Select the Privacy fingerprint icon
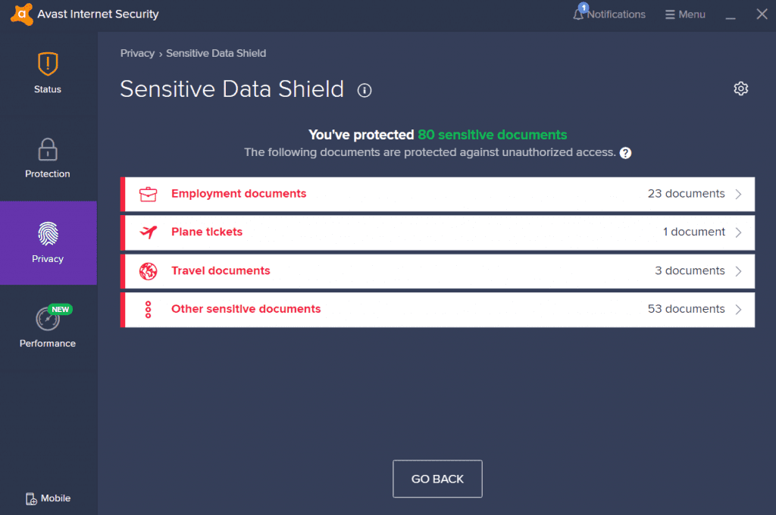The height and width of the screenshot is (515, 776). pos(47,233)
